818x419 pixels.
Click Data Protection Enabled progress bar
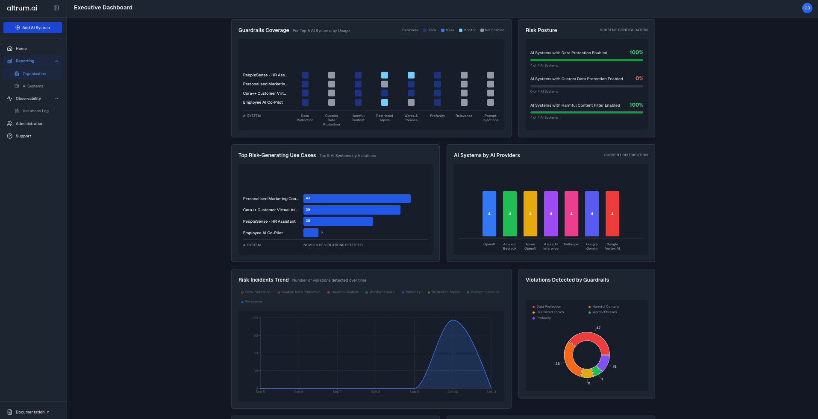pos(587,60)
